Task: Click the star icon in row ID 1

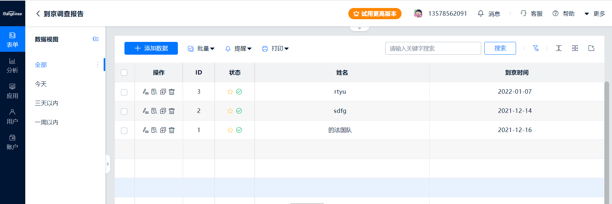Action: pyautogui.click(x=230, y=130)
